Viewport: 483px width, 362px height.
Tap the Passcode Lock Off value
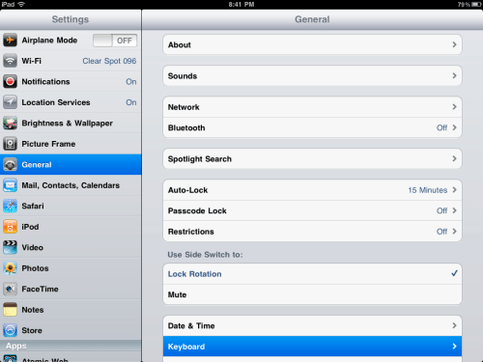point(441,210)
